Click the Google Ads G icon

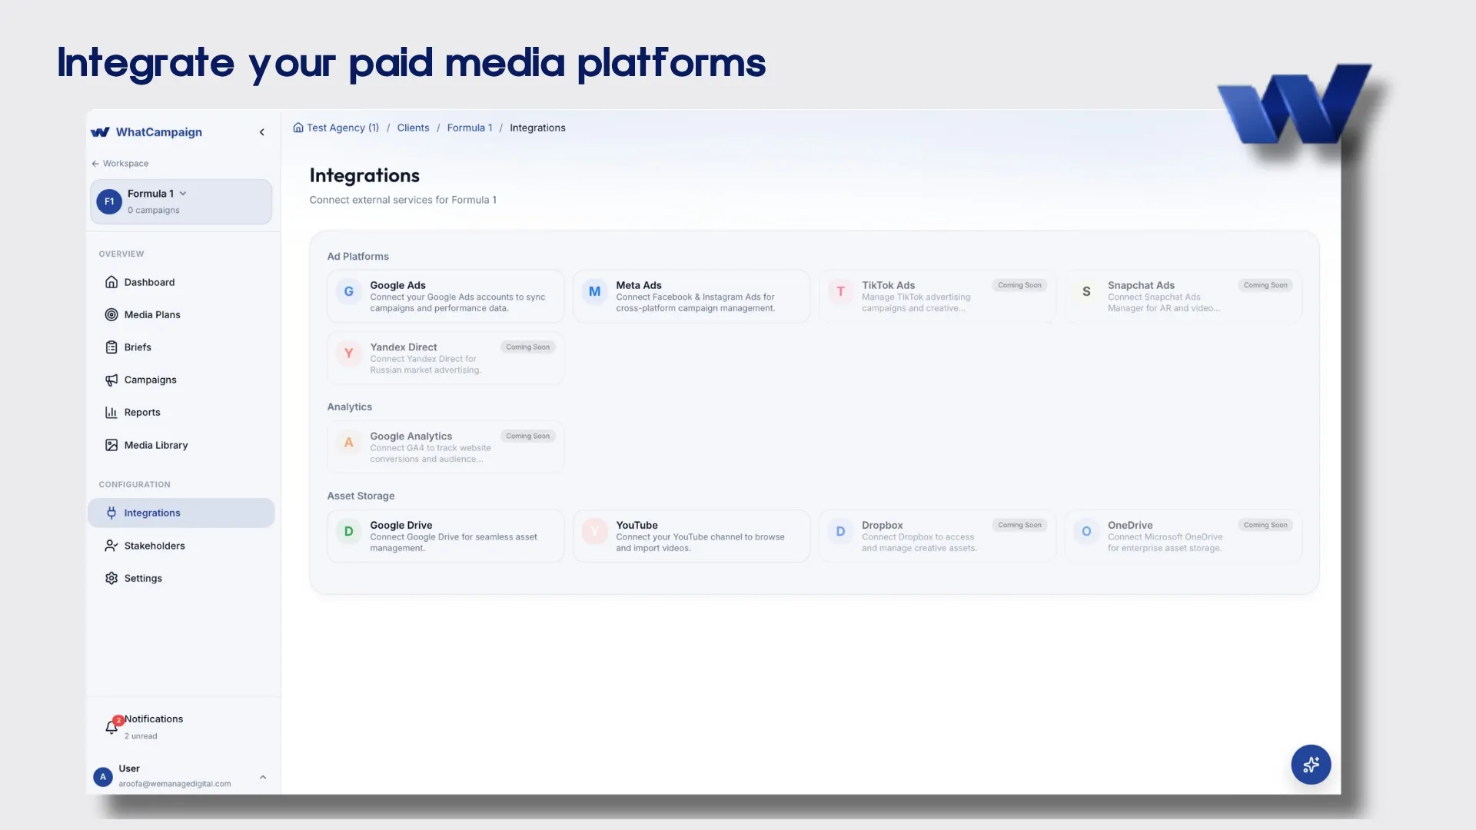349,291
